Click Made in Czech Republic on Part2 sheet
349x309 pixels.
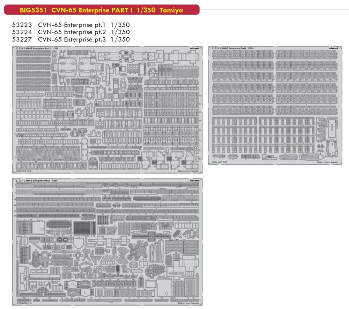191,171
